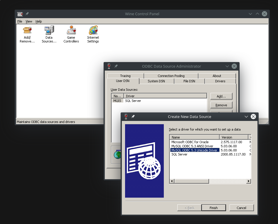Click the disabled Back button
Viewport: 278px width, 224px height.
click(x=189, y=208)
